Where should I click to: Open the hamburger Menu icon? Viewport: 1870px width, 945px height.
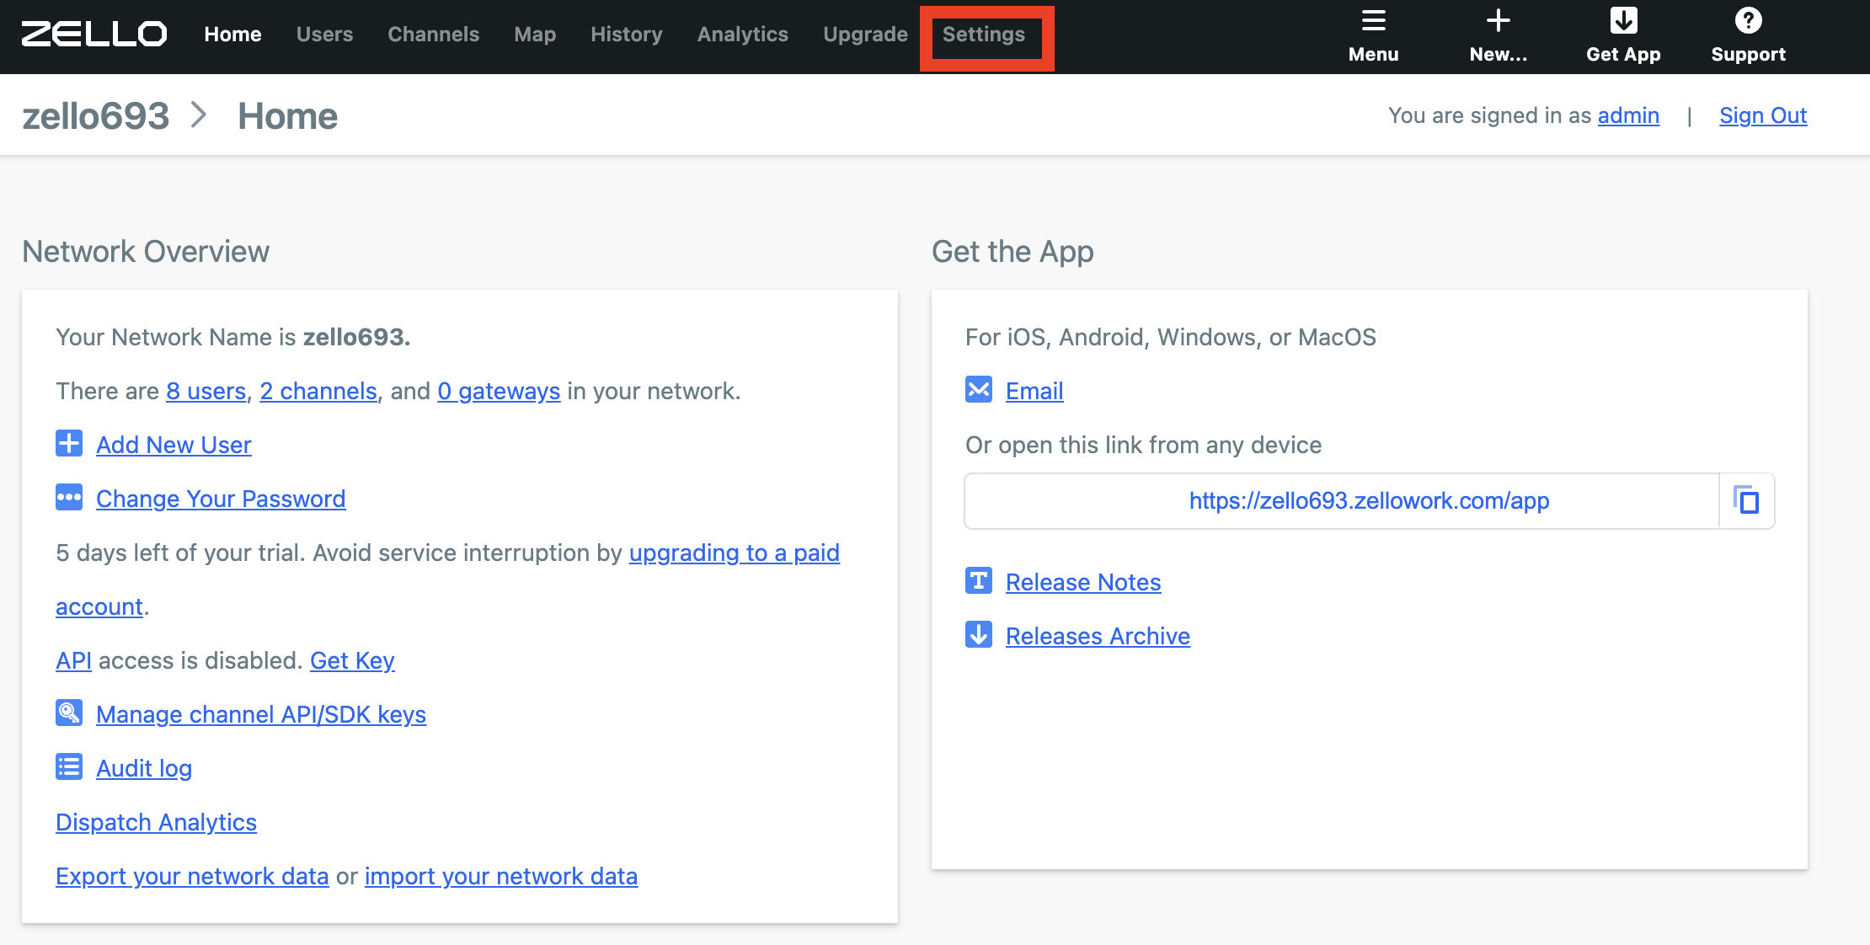click(x=1373, y=20)
